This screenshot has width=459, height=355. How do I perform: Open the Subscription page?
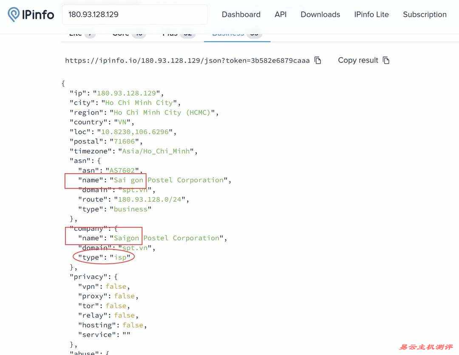[425, 14]
